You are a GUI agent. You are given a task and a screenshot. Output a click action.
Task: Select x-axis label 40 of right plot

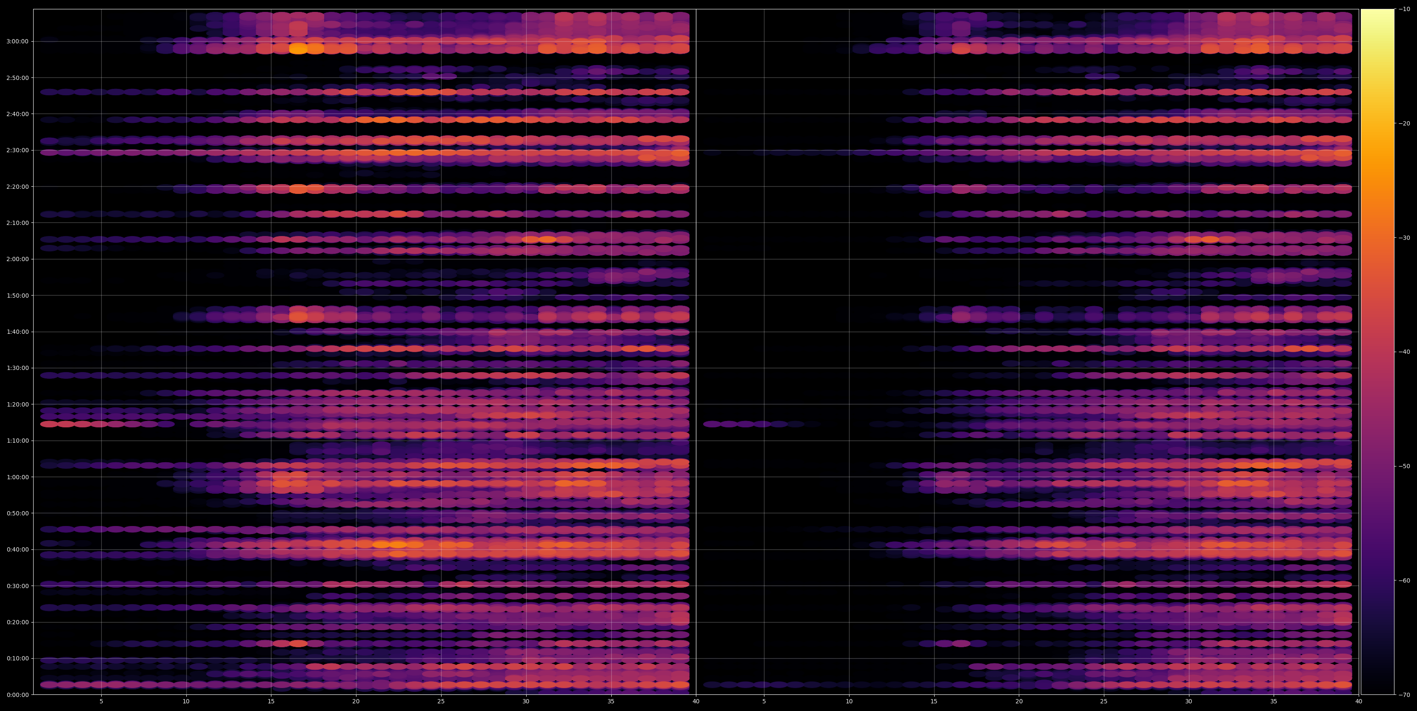1359,702
